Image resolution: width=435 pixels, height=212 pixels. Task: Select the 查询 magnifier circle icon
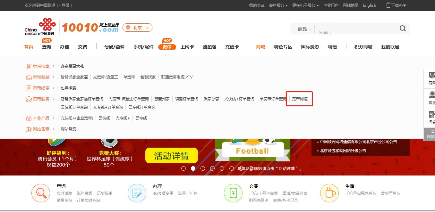(x=41, y=193)
